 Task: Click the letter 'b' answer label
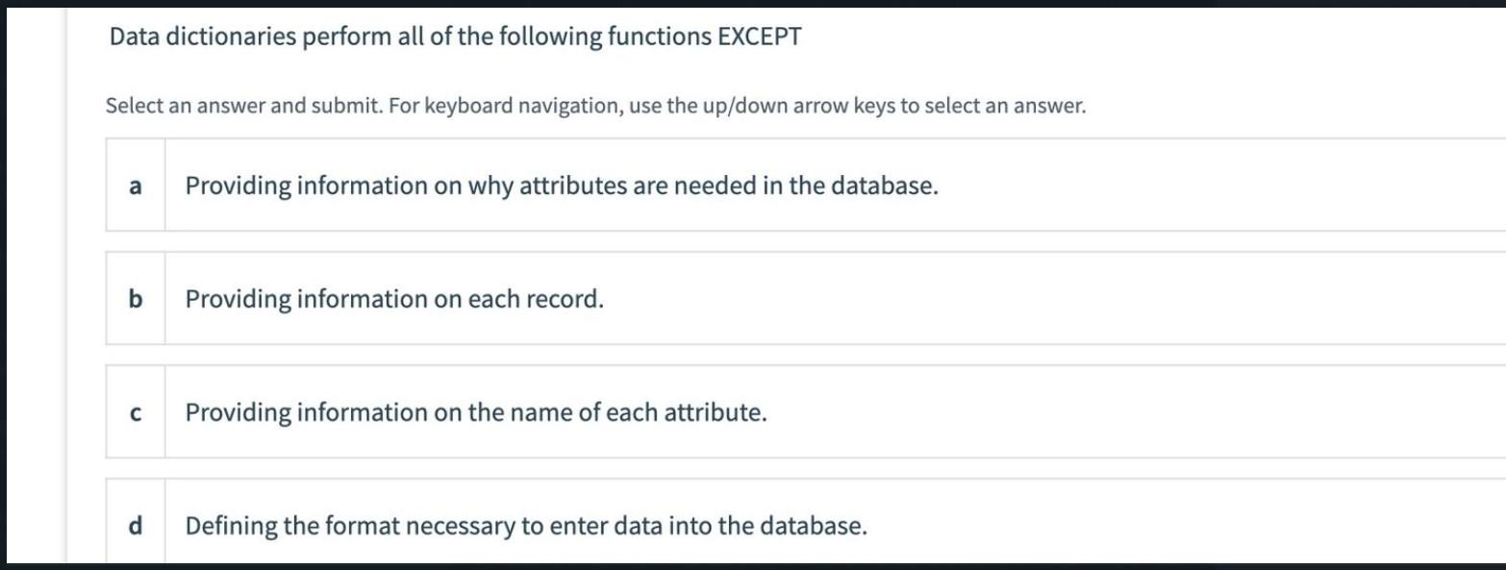[x=136, y=299]
